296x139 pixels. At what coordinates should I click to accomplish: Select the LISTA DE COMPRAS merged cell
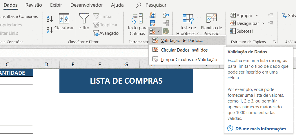click(x=126, y=81)
